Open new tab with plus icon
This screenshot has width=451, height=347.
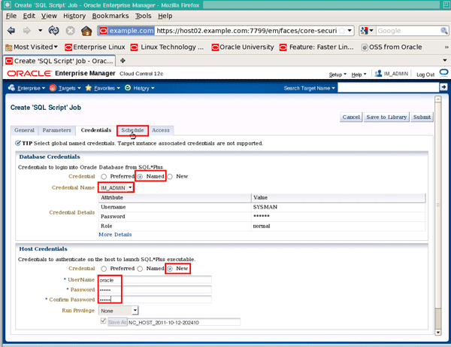coord(123,60)
